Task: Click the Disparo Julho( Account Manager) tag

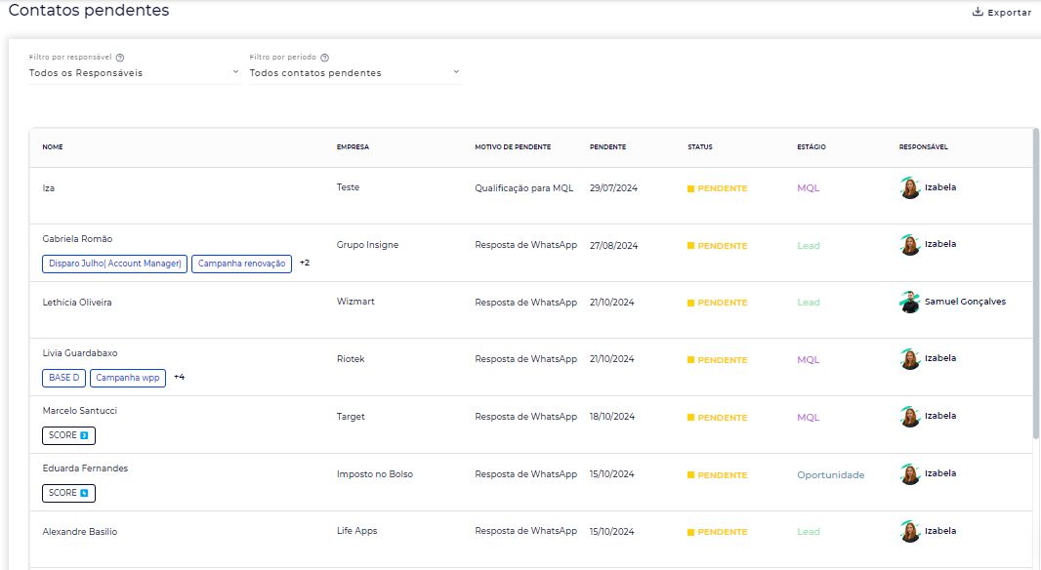Action: tap(115, 264)
